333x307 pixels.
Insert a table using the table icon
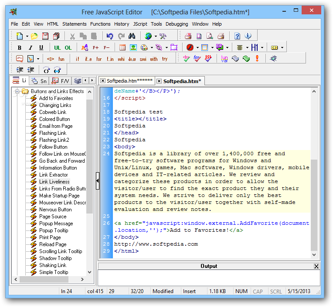click(122, 47)
